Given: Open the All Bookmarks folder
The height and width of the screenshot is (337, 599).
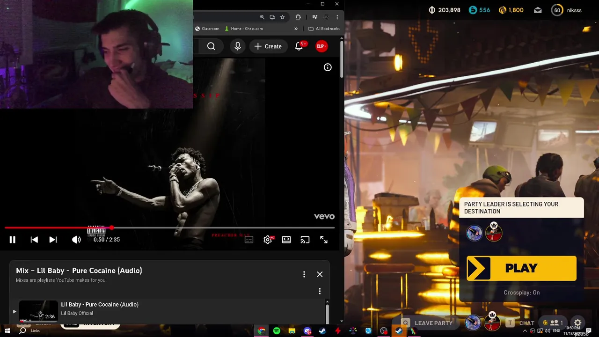Looking at the screenshot, I should 324,29.
